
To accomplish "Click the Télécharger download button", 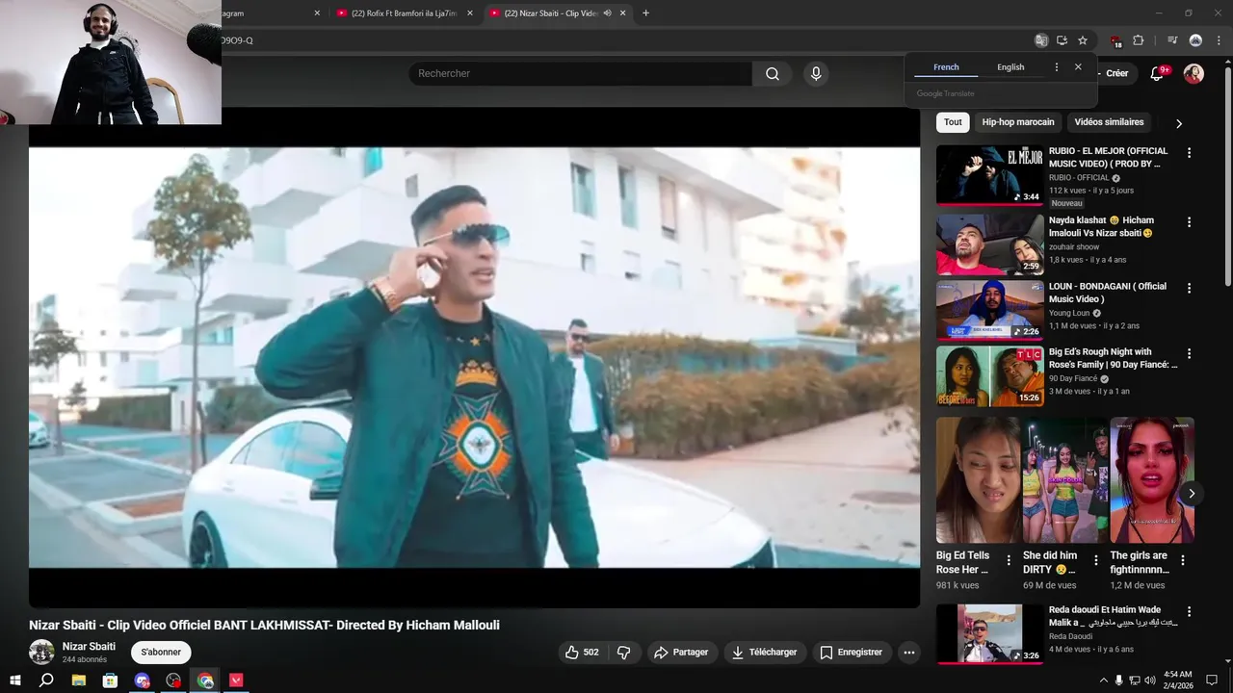I will (765, 653).
